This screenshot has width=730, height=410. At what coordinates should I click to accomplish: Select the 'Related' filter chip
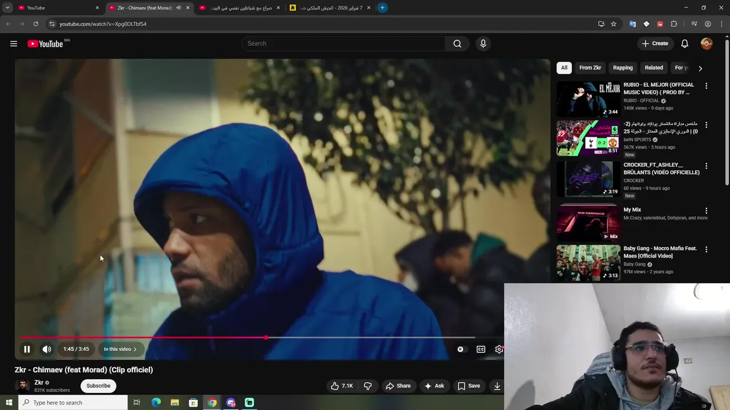pyautogui.click(x=654, y=68)
